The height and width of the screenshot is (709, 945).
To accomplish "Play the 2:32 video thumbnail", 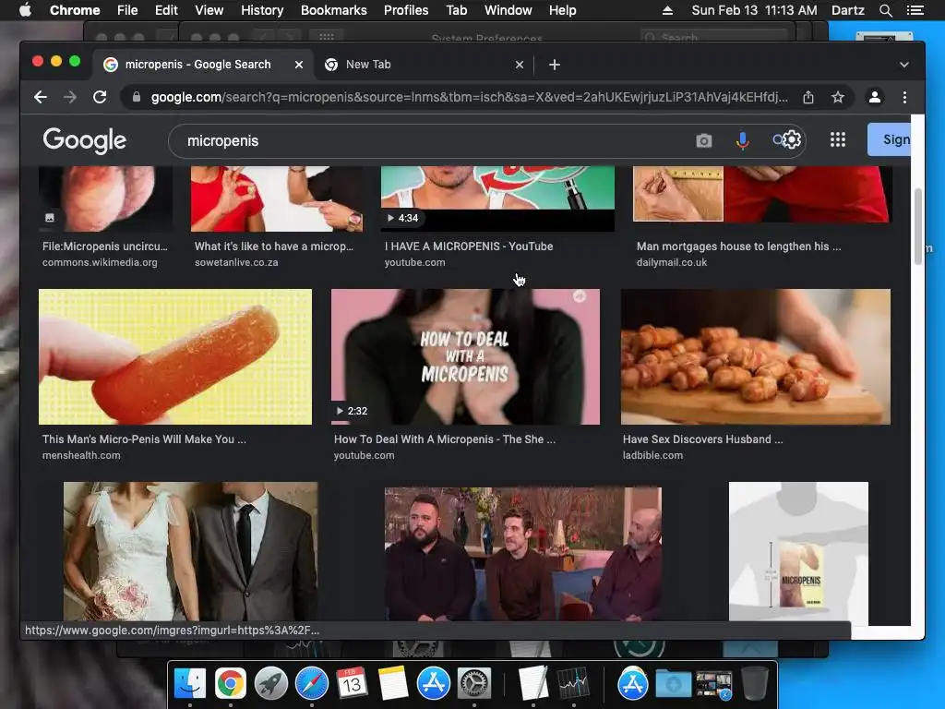I will pyautogui.click(x=465, y=357).
